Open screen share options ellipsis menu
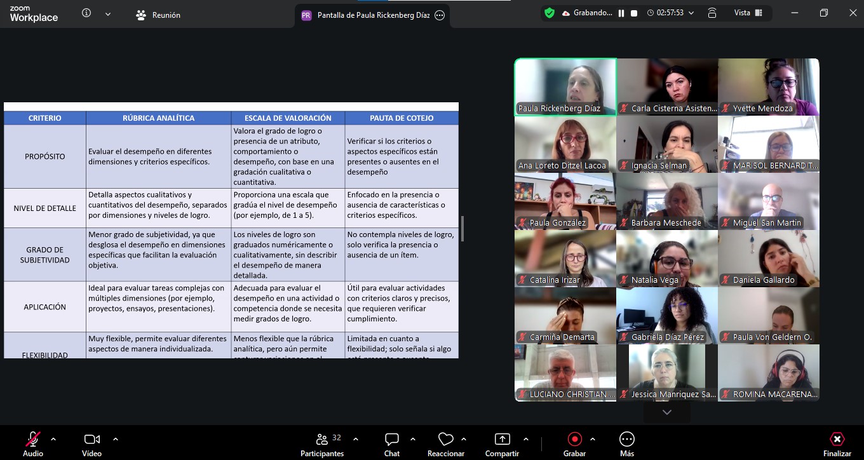Image resolution: width=864 pixels, height=460 pixels. pos(440,15)
